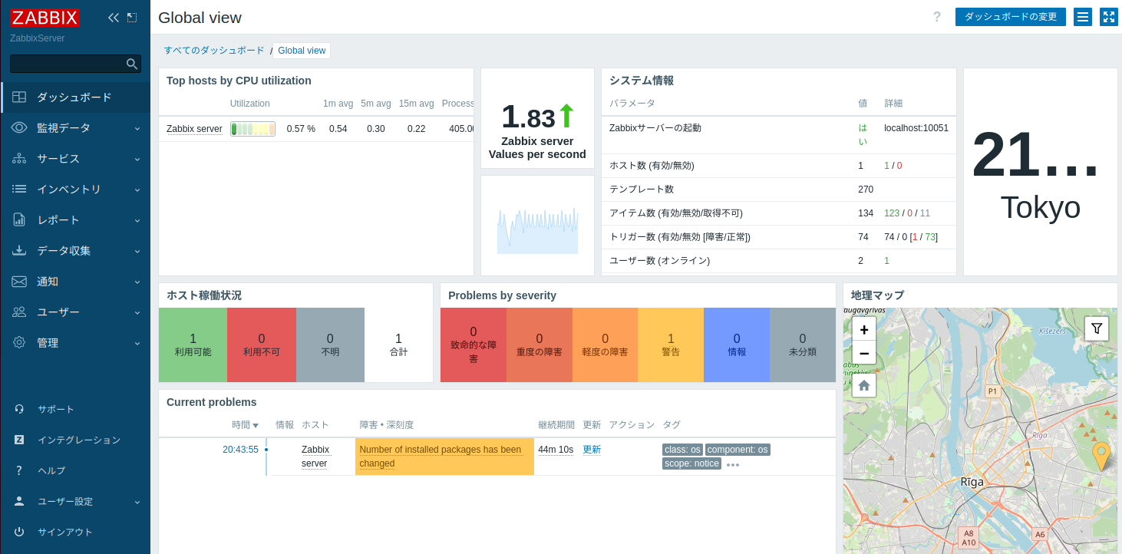Collapse the sidebar with the double-chevron toggle
Image resolution: width=1122 pixels, height=554 pixels.
tap(114, 17)
